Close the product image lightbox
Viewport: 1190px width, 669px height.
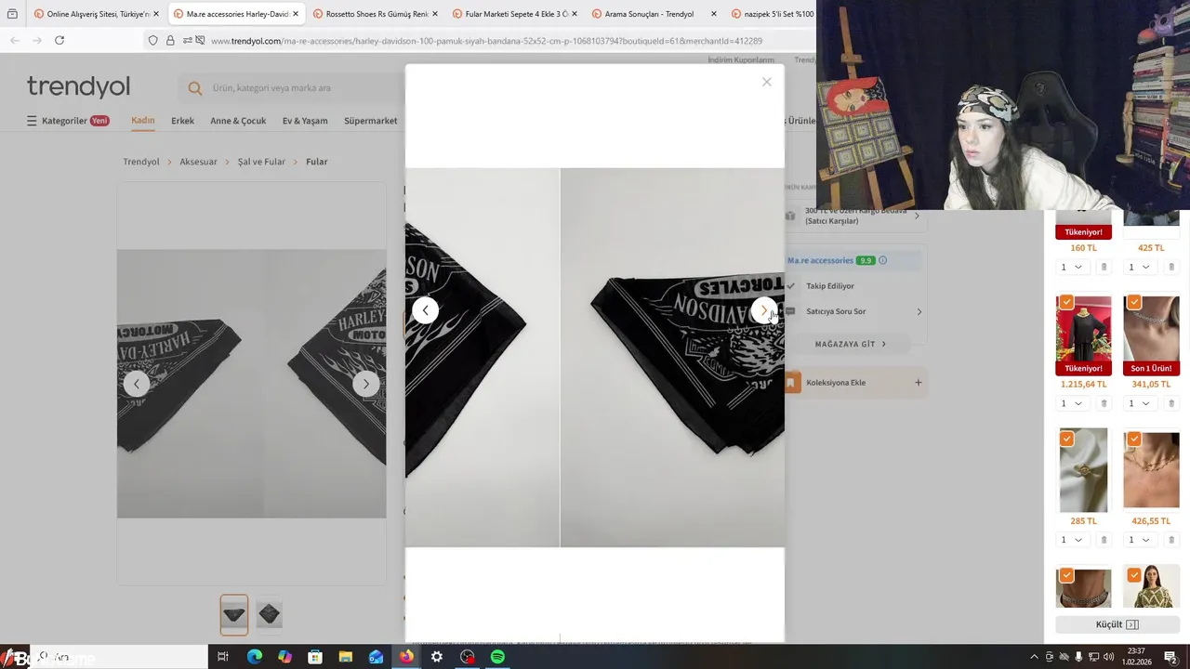[767, 82]
